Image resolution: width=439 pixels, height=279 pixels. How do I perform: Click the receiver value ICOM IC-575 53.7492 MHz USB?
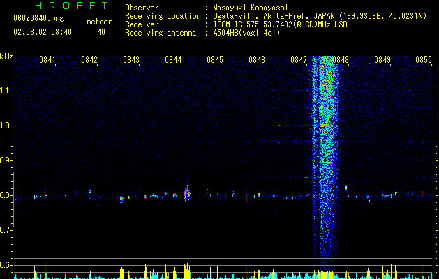[280, 24]
